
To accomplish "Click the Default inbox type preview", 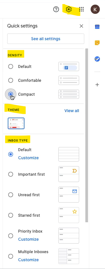I will 69,154.
